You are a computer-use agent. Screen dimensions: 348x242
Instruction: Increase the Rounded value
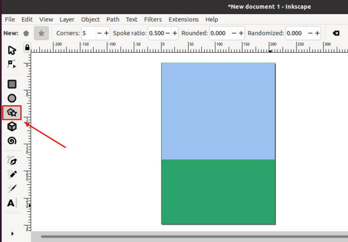click(241, 33)
